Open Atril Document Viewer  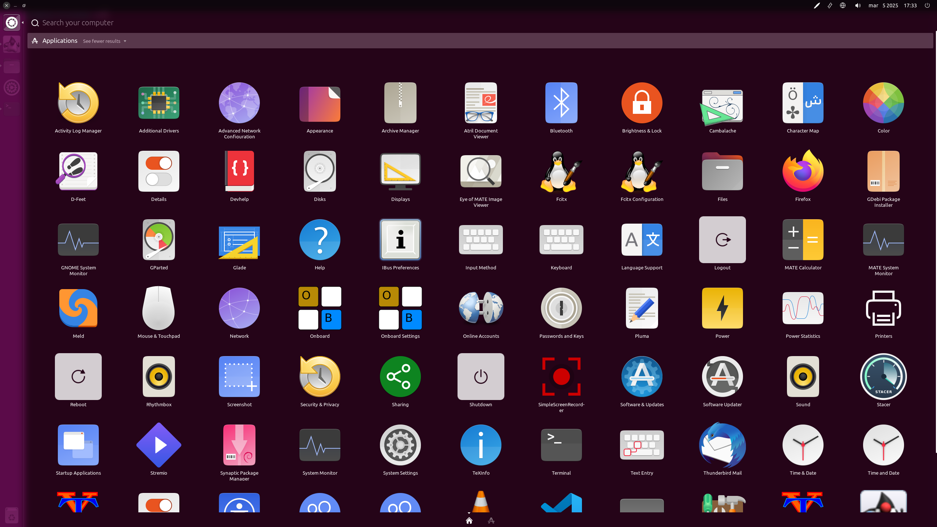pyautogui.click(x=481, y=103)
